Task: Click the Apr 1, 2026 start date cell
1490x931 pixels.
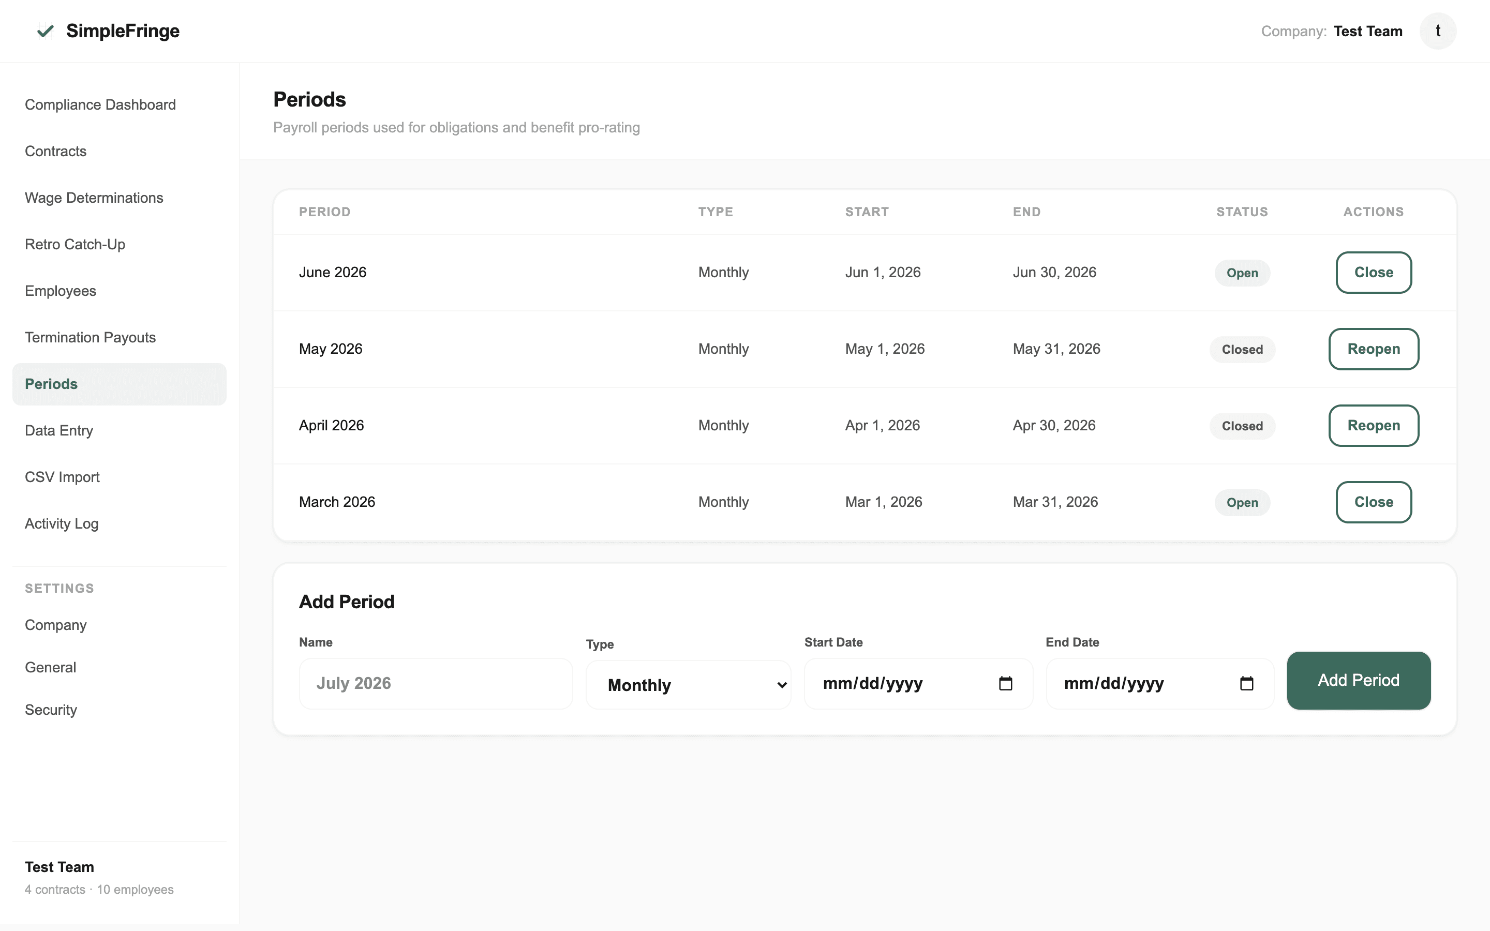Action: (882, 426)
